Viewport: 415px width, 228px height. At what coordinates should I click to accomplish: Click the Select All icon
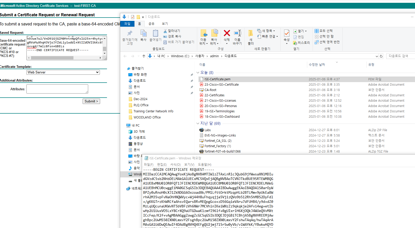click(317, 31)
